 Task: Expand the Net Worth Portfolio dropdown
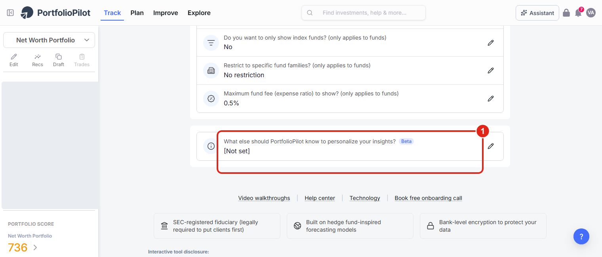click(x=49, y=40)
